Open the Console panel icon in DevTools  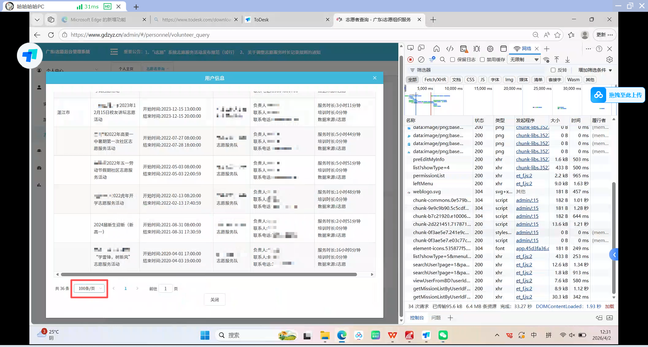click(x=464, y=49)
